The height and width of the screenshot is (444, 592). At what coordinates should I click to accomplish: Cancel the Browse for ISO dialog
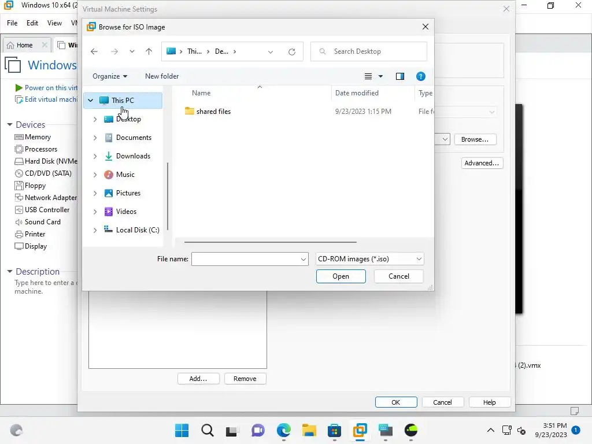(398, 276)
